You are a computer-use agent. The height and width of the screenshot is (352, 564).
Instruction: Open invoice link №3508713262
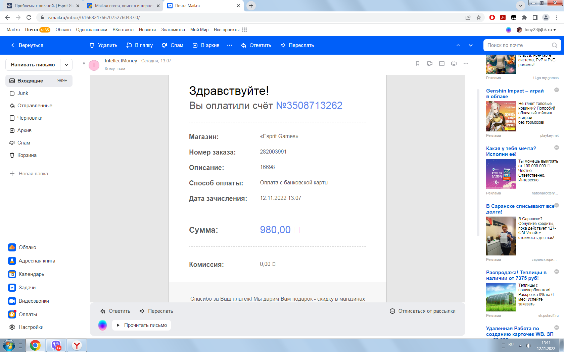[x=309, y=106]
